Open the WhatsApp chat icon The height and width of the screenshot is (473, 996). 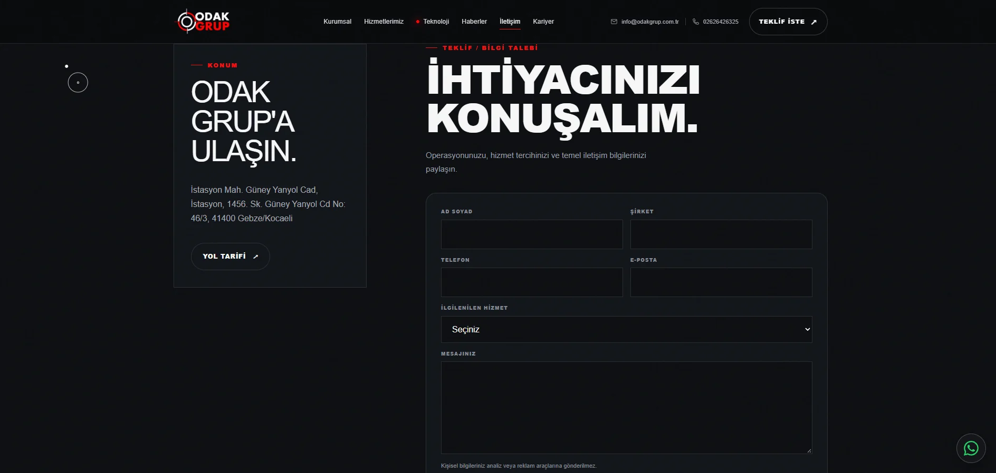[x=971, y=448]
